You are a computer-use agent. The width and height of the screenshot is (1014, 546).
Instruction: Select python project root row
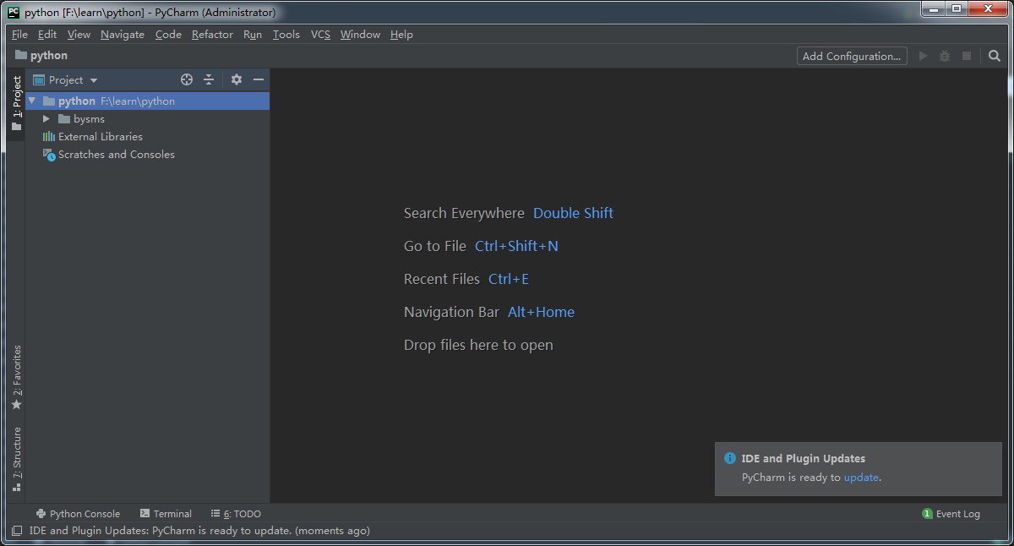pyautogui.click(x=148, y=101)
